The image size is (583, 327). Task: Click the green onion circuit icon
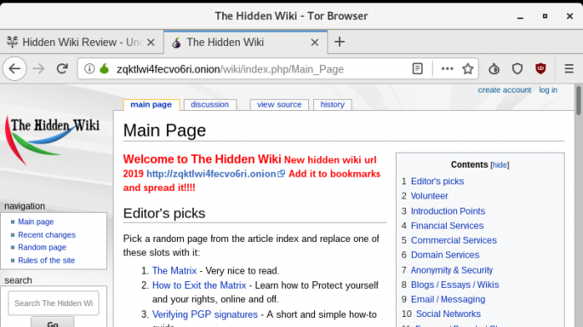coord(104,68)
